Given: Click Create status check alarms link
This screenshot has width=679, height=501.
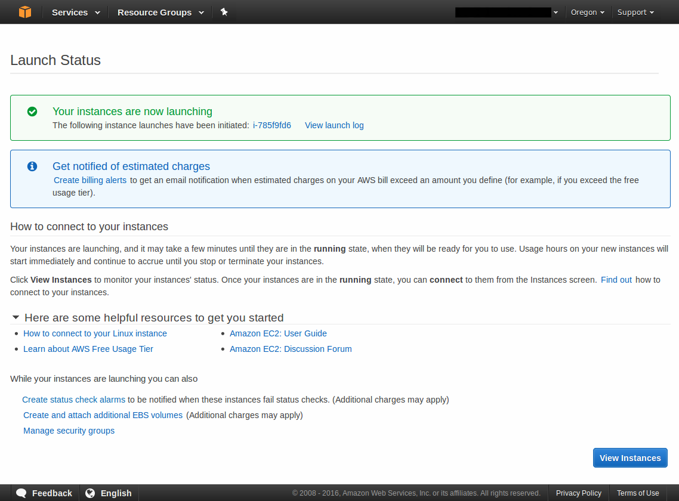Looking at the screenshot, I should (73, 400).
